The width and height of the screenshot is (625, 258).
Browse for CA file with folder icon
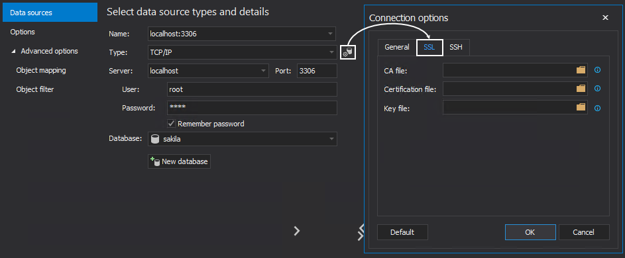click(x=581, y=70)
